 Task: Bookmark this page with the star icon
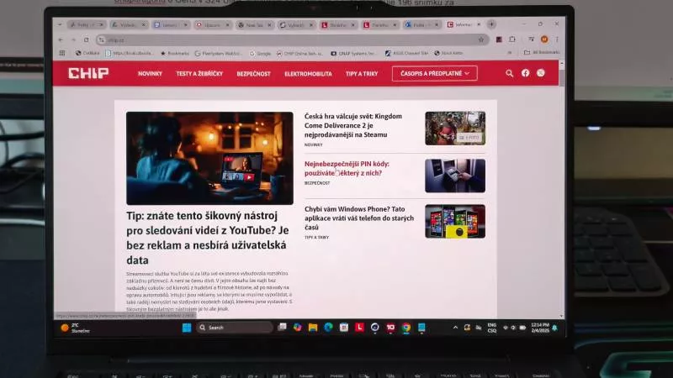coord(480,39)
